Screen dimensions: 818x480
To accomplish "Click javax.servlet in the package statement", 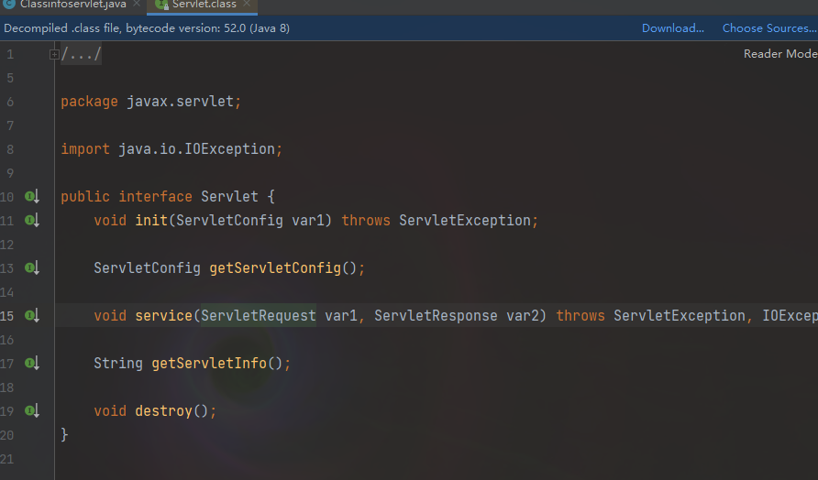I will 180,101.
